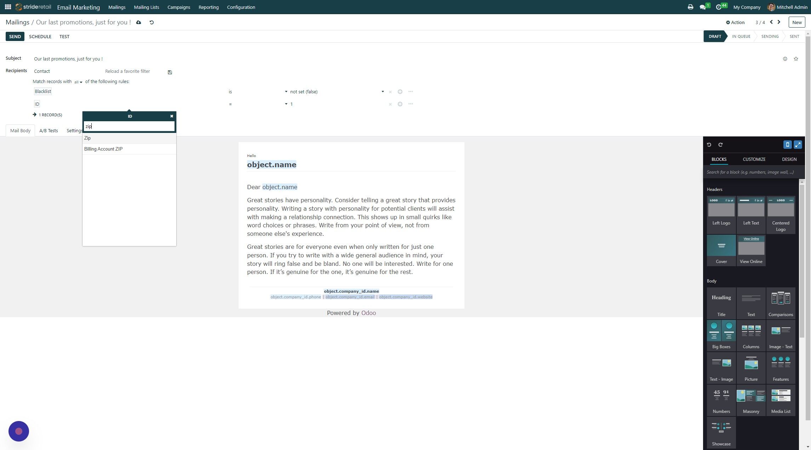Image resolution: width=811 pixels, height=450 pixels.
Task: Click the save manually cloud icon
Action: [139, 22]
